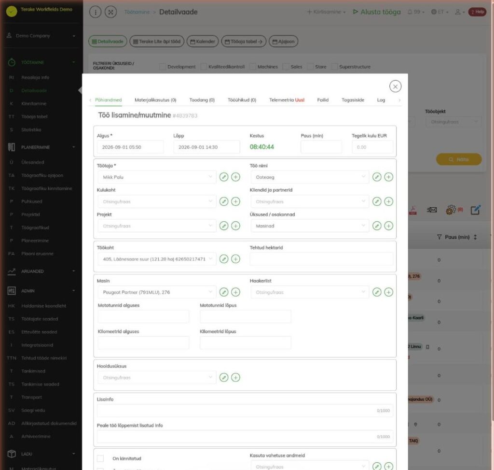Add a new Hooldusüksus entry
Viewport: 494px width, 470px height.
pyautogui.click(x=235, y=377)
